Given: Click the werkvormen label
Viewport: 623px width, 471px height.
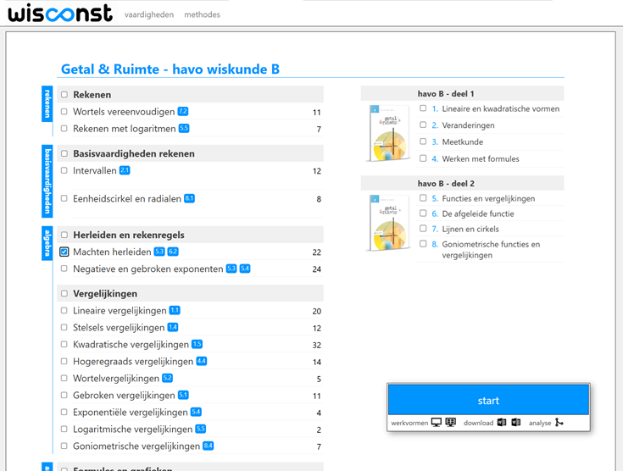Looking at the screenshot, I should click(x=409, y=423).
